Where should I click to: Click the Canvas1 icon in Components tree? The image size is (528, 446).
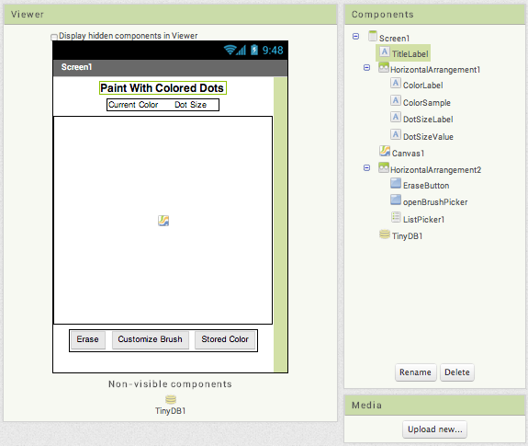coord(385,151)
